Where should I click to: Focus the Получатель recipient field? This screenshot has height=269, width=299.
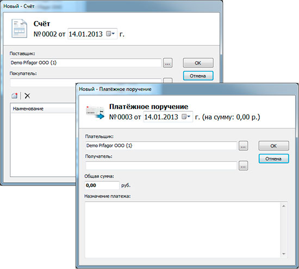[x=161, y=165]
